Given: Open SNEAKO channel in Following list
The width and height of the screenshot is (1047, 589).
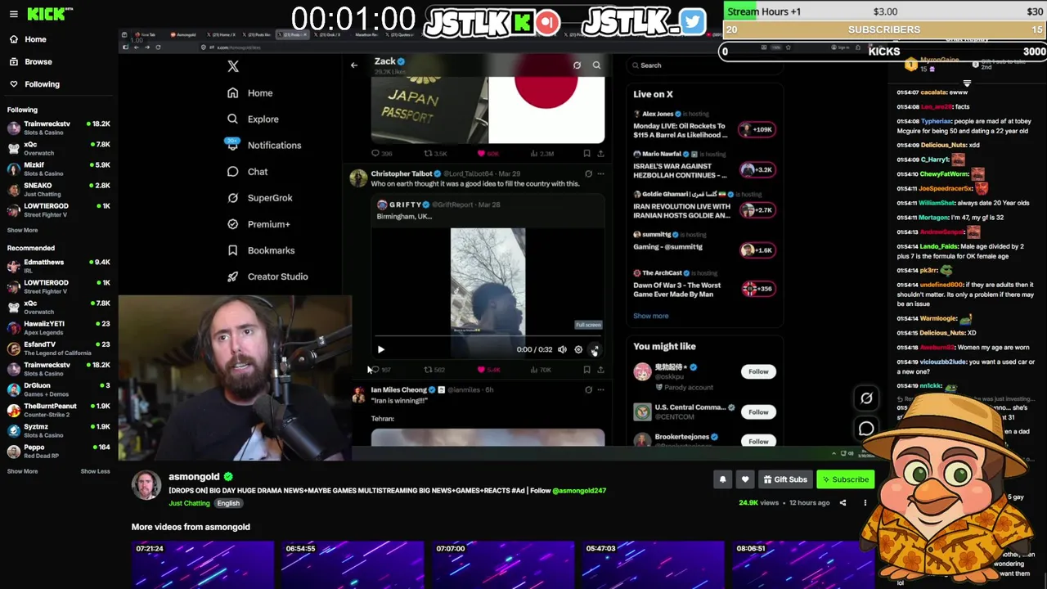Looking at the screenshot, I should (x=57, y=190).
